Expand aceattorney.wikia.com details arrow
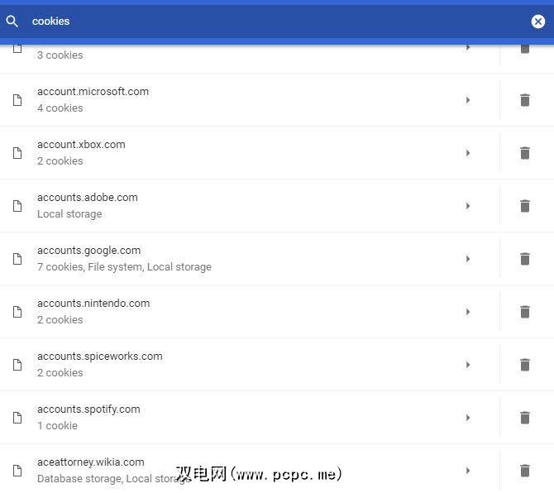The height and width of the screenshot is (493, 554). 468,471
